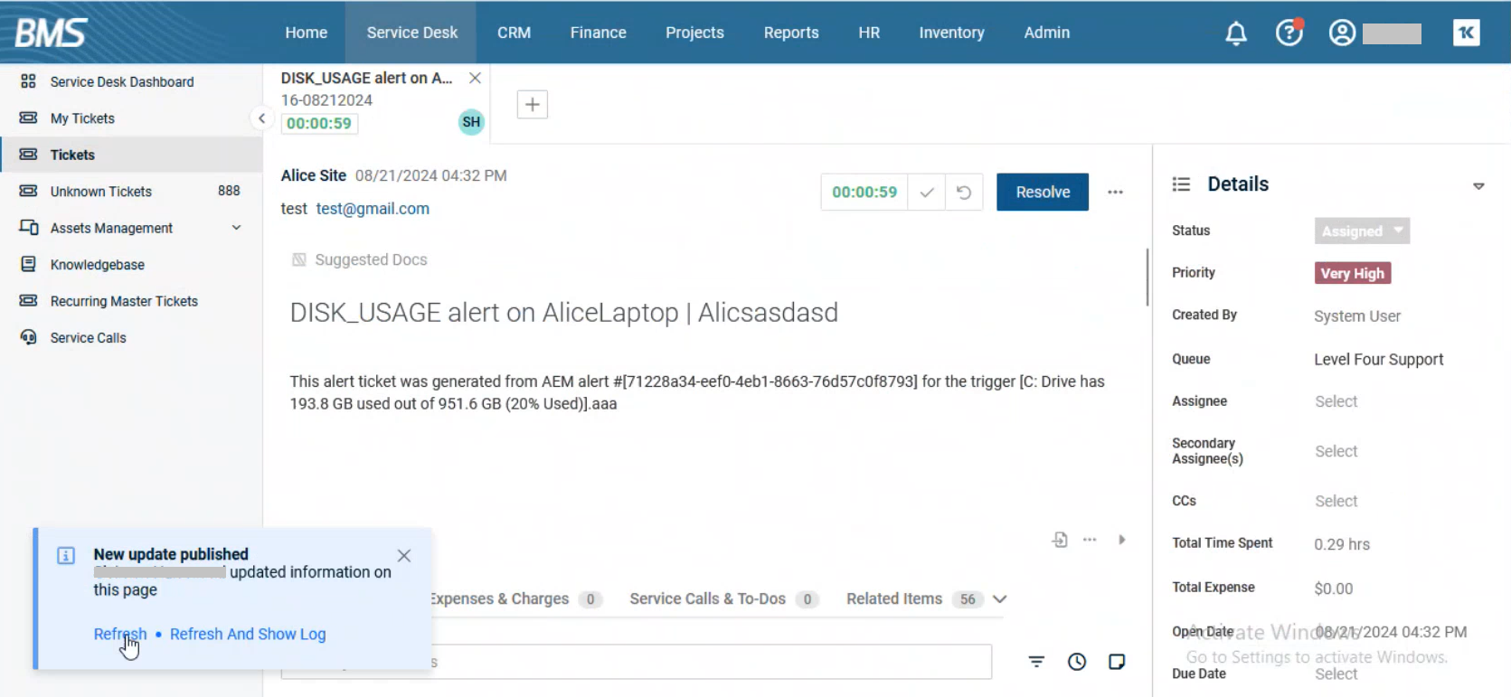
Task: Select an Assignee in Details
Action: pos(1336,401)
